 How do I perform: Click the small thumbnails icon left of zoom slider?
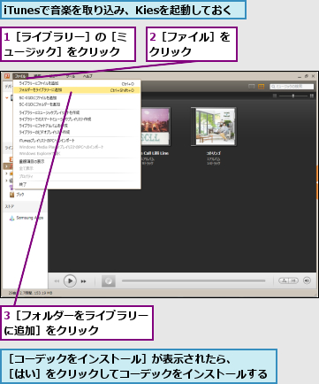[x=275, y=96]
